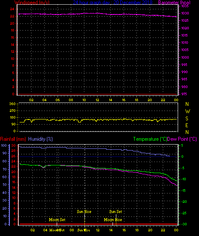Click the 'W' compass direction label
Image resolution: width=199 pixels, height=236 pixels.
[x=187, y=111]
